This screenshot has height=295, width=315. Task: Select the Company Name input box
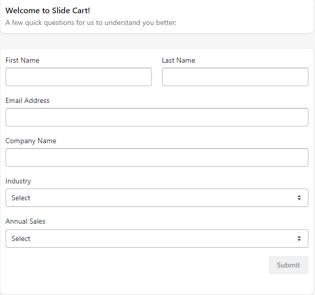(157, 157)
